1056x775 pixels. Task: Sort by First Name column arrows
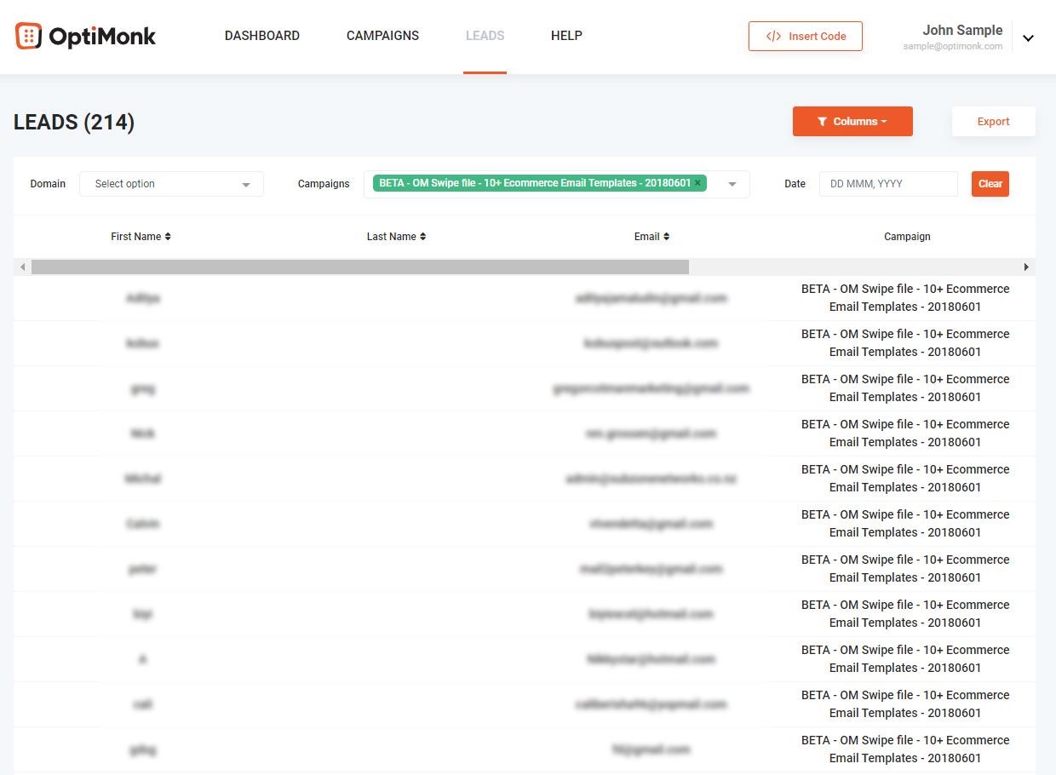click(168, 237)
